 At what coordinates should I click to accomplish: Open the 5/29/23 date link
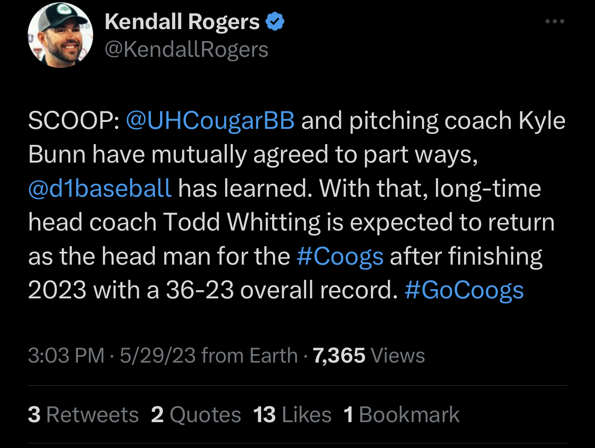pos(158,356)
